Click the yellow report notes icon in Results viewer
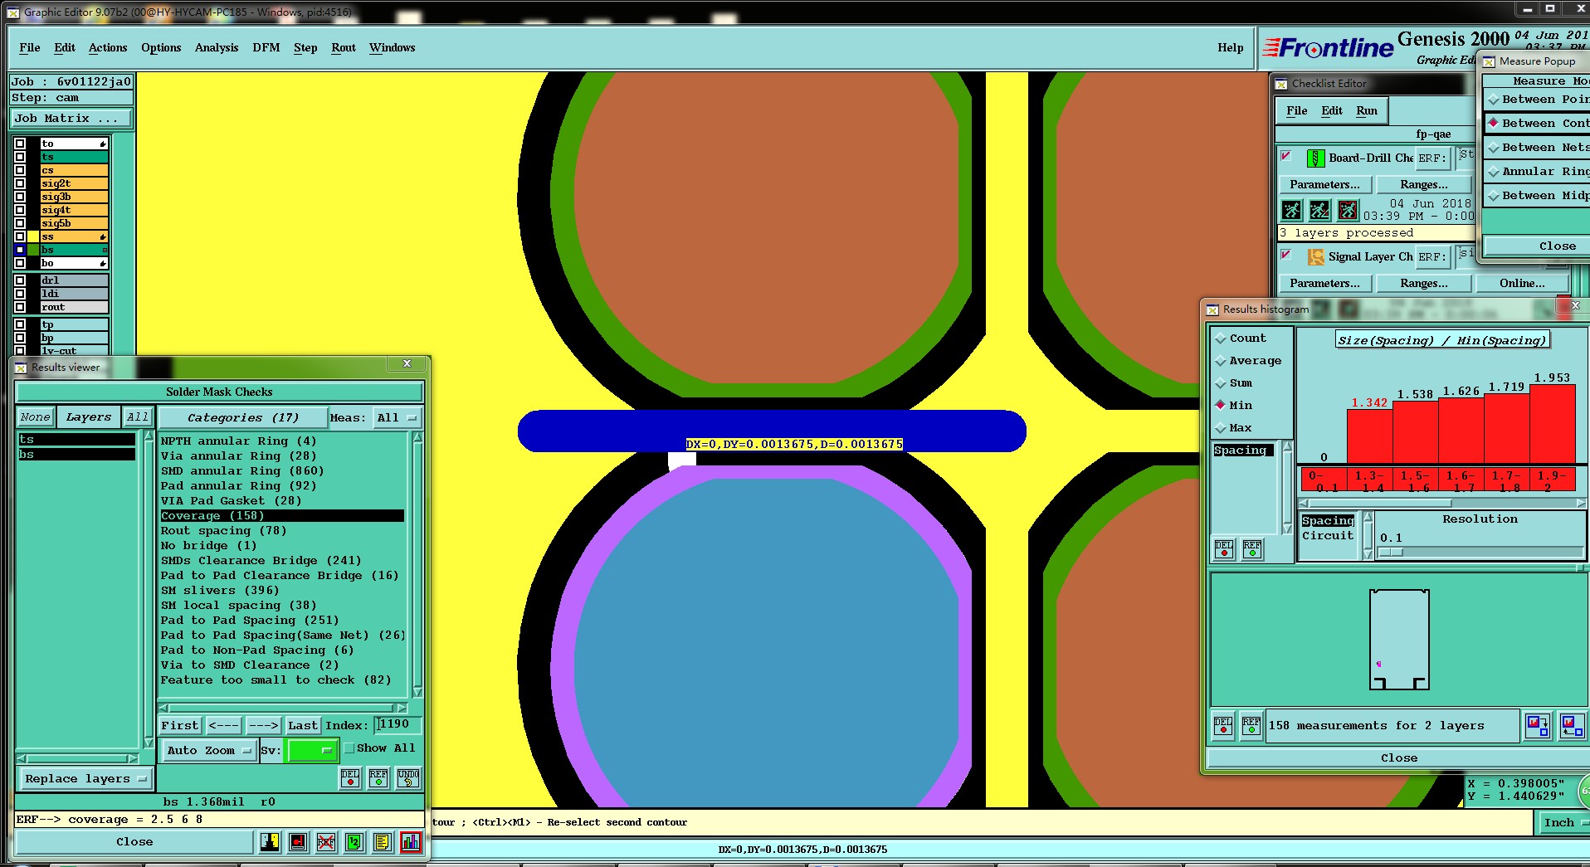This screenshot has width=1590, height=867. click(x=382, y=842)
